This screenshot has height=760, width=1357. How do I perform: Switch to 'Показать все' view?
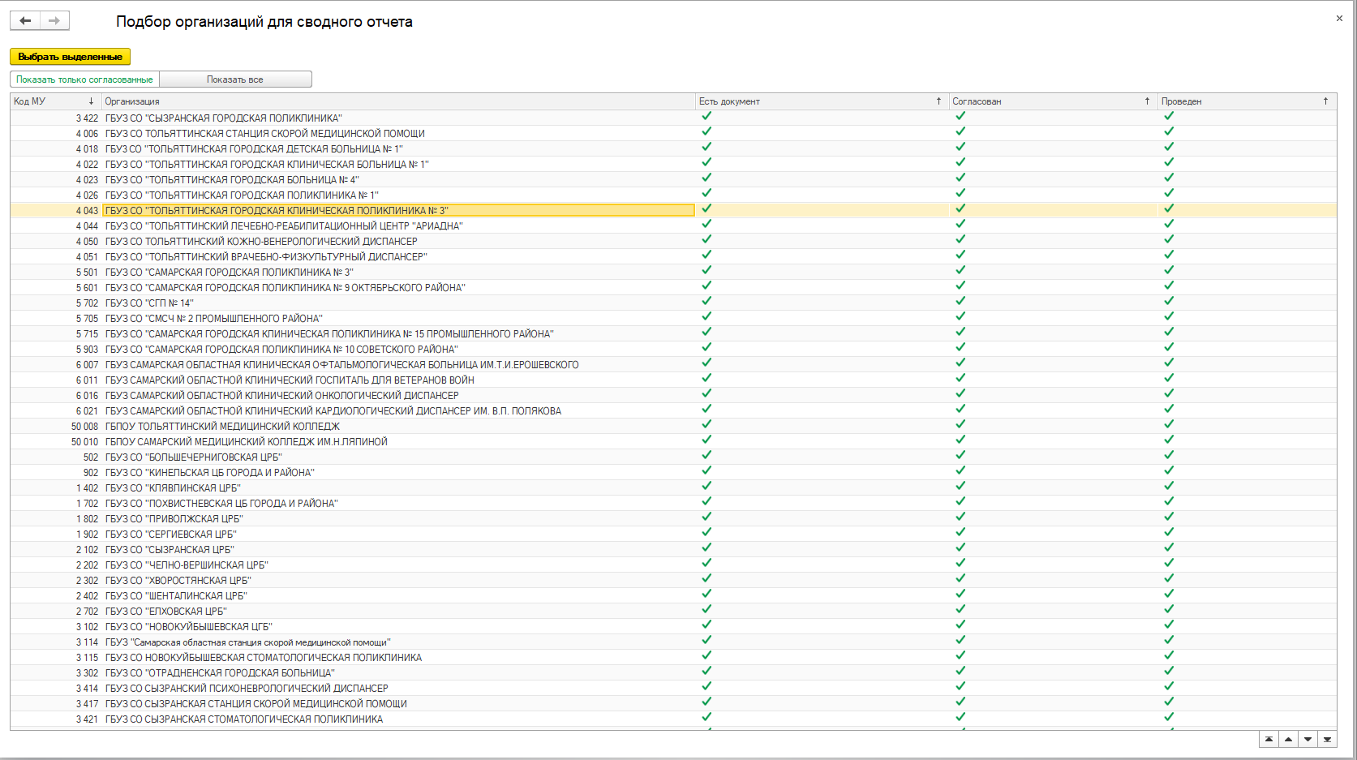(x=235, y=79)
